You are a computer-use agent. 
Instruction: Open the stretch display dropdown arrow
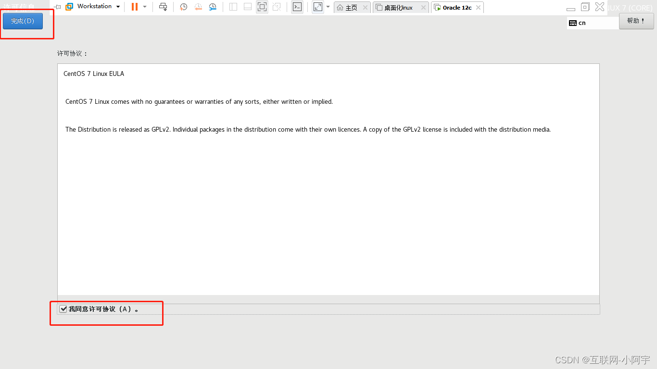pos(328,7)
